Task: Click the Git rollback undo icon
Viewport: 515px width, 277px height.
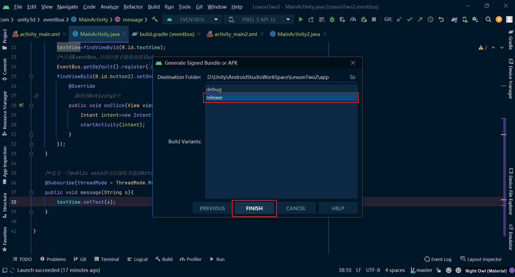Action: click(441, 19)
